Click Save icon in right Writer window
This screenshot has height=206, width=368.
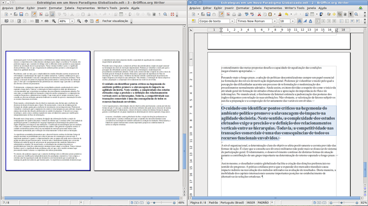209,14
